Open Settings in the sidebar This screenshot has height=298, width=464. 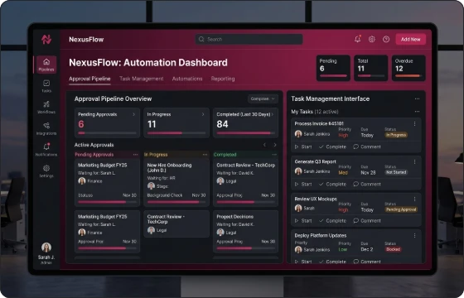pos(46,171)
